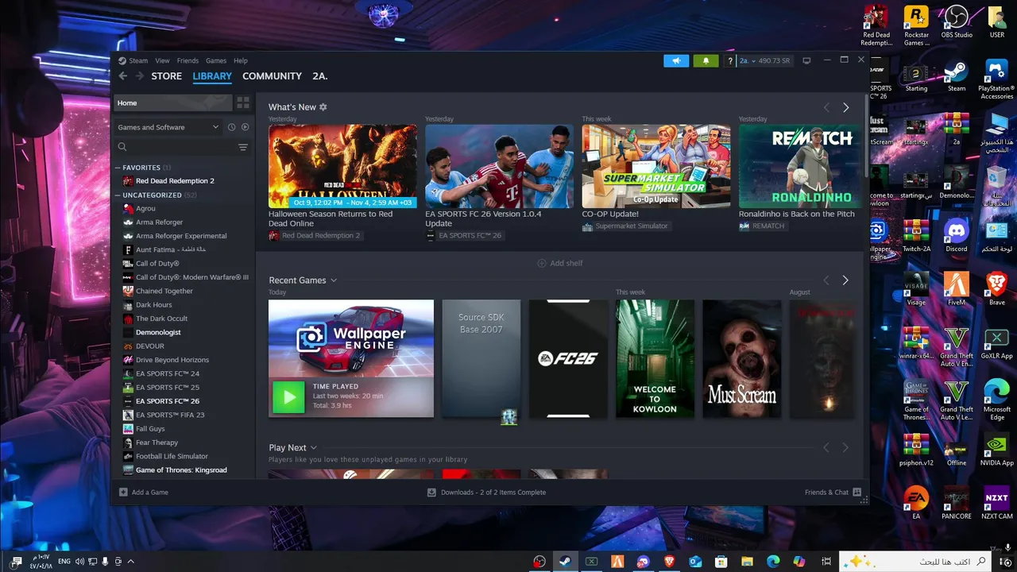Open Welcome to Kowloon game cover

[655, 358]
